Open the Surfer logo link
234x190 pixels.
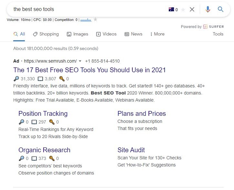tap(214, 27)
